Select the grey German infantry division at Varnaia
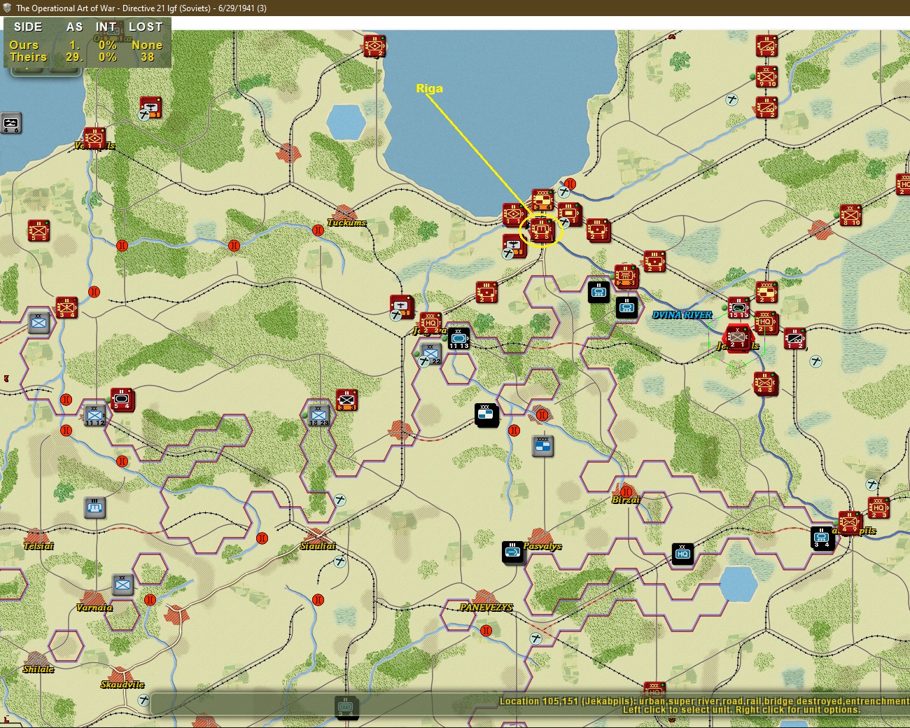This screenshot has width=910, height=728. (122, 584)
